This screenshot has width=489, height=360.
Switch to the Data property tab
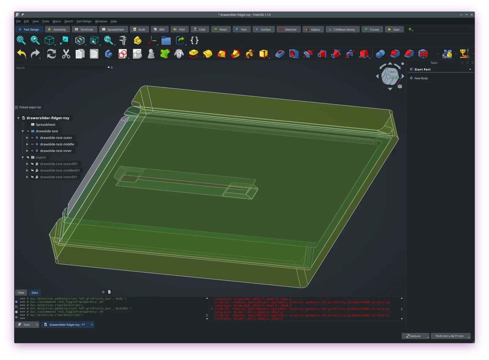pos(35,293)
